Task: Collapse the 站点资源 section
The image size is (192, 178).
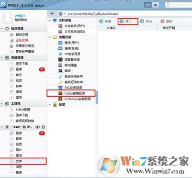Action: click(x=2, y=29)
